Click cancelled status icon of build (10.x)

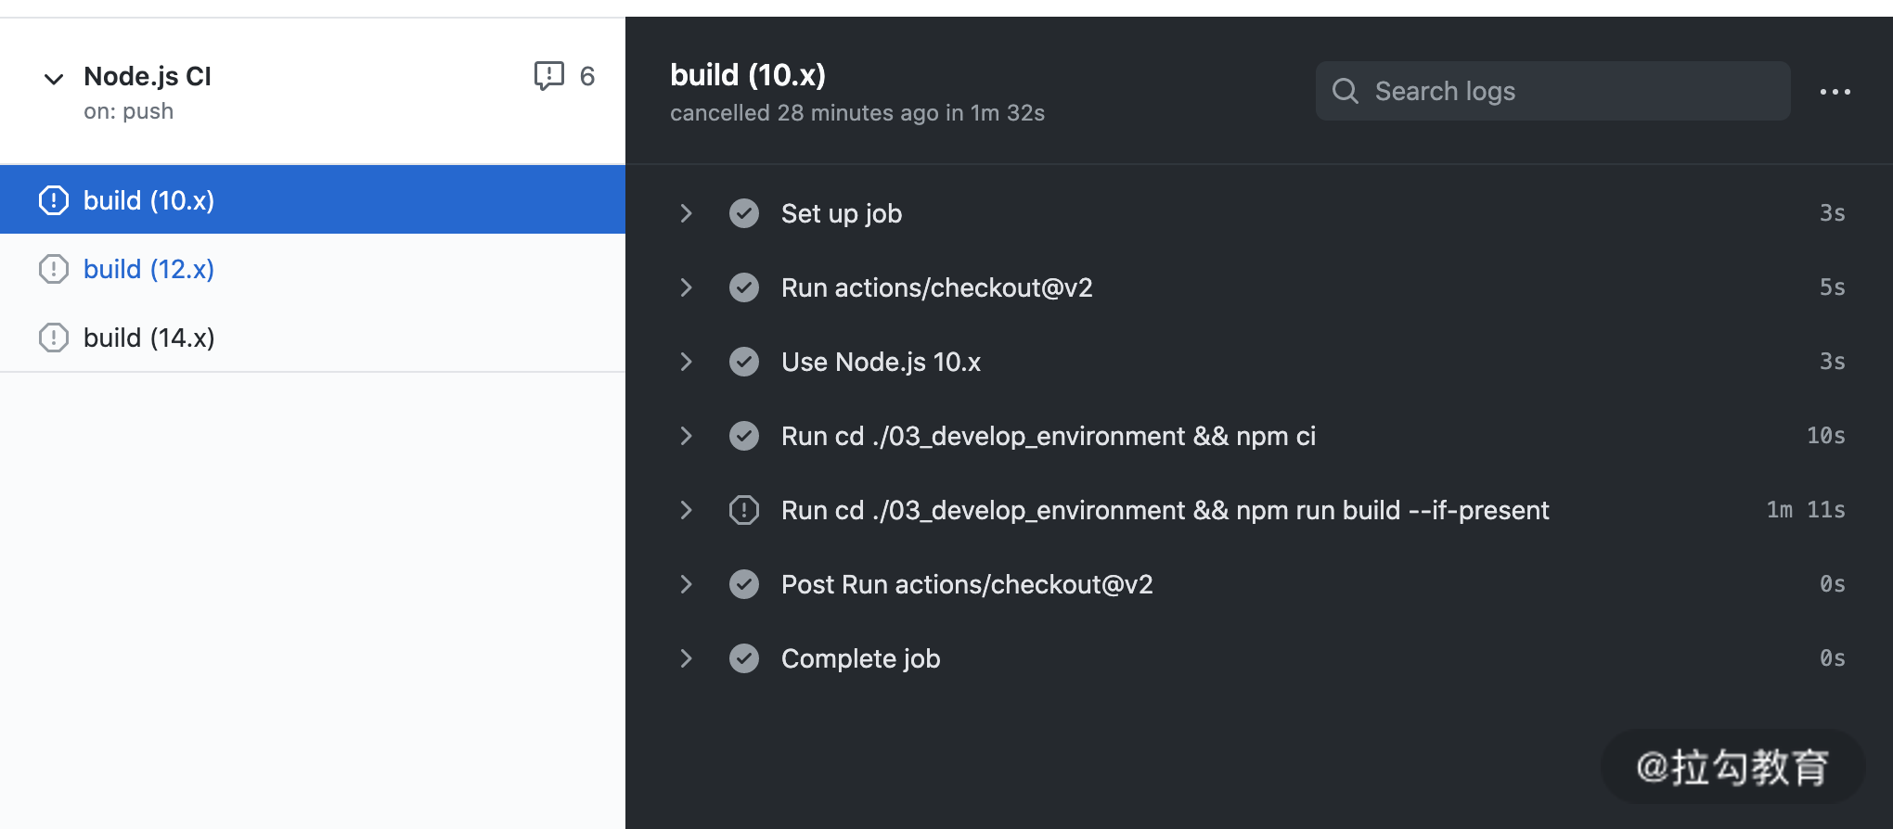(x=54, y=200)
